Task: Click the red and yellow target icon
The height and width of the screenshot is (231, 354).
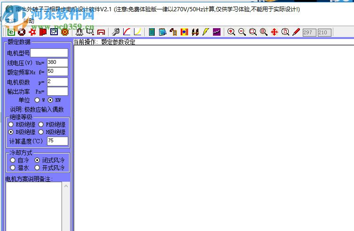Action: pyautogui.click(x=65, y=32)
